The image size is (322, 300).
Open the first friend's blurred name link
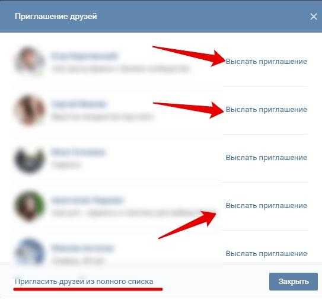pos(84,56)
